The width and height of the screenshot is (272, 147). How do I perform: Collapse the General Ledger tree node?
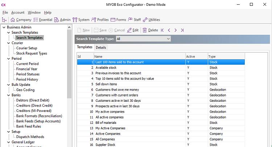tap(8, 142)
